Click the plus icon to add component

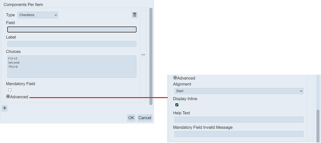click(4, 108)
